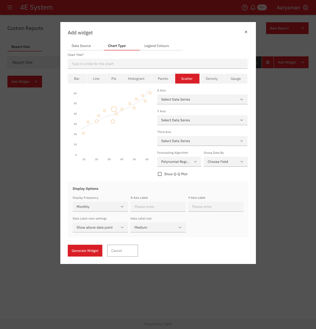Choose the Density chart type
The width and height of the screenshot is (316, 329).
point(212,79)
